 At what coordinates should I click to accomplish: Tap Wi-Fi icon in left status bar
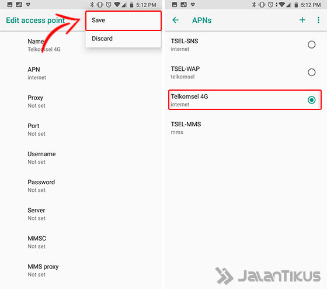(x=117, y=5)
